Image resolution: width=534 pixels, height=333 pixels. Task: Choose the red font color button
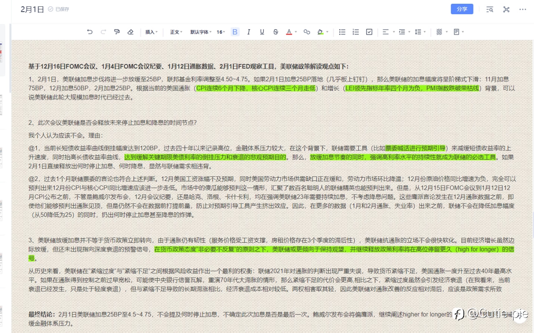(289, 32)
